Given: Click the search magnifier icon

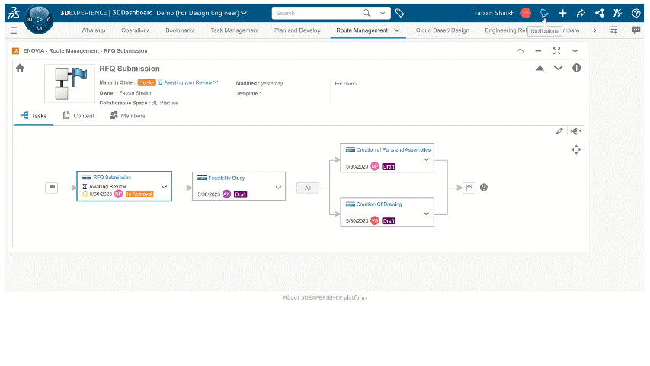Looking at the screenshot, I should pos(367,13).
